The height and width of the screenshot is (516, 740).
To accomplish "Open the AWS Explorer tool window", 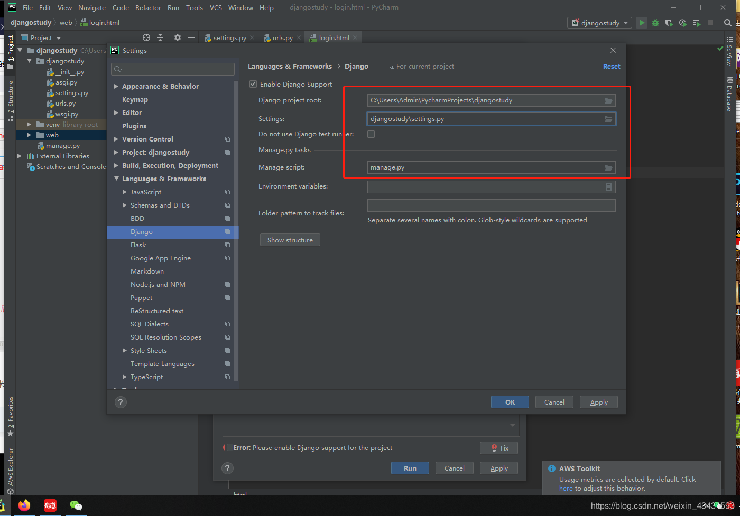I will (11, 471).
